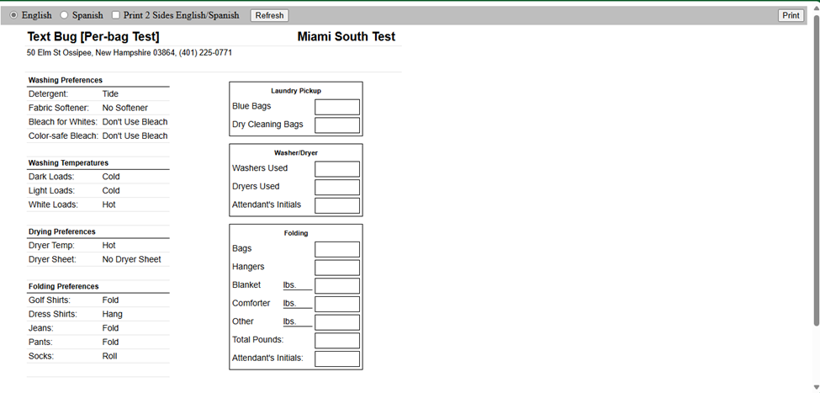Viewport: 820px width, 393px height.
Task: Click the Print button
Action: tap(791, 15)
